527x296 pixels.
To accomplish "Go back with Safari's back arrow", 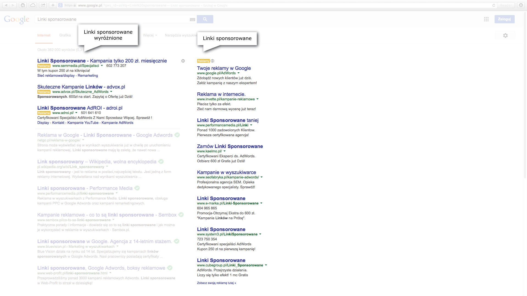I will click(x=6, y=5).
